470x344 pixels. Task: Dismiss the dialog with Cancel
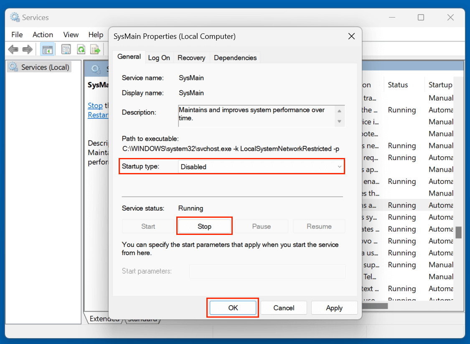(284, 308)
